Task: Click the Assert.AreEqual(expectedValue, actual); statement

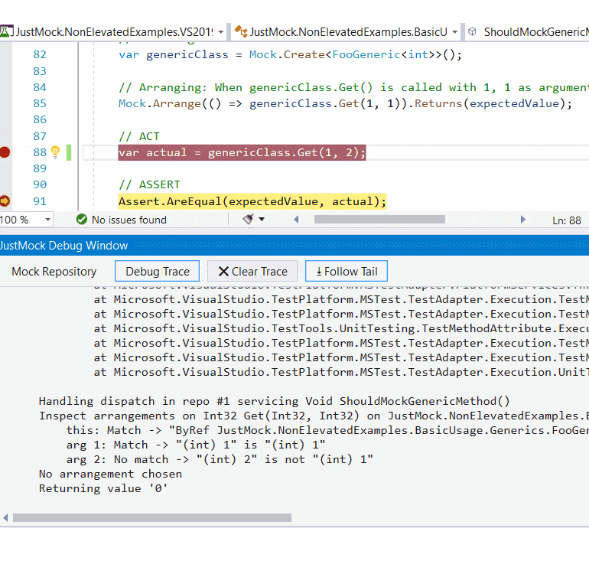Action: [x=252, y=201]
